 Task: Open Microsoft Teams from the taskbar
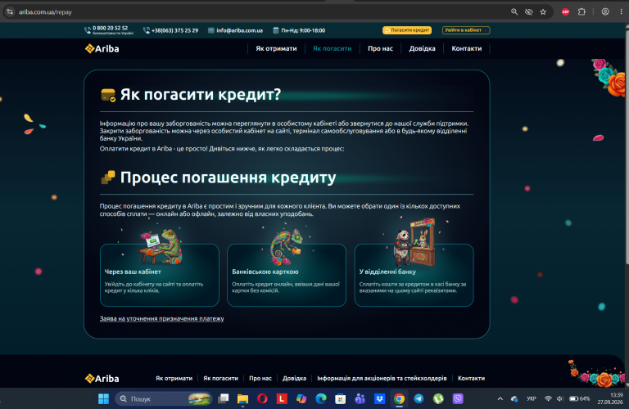pyautogui.click(x=360, y=399)
